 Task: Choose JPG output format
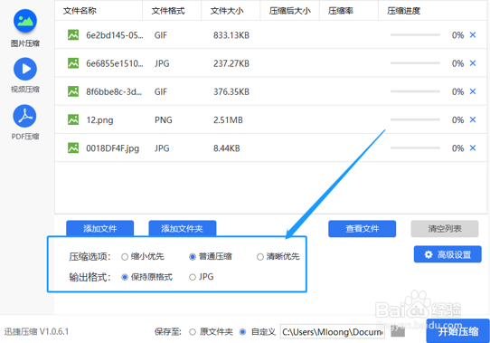tap(193, 277)
